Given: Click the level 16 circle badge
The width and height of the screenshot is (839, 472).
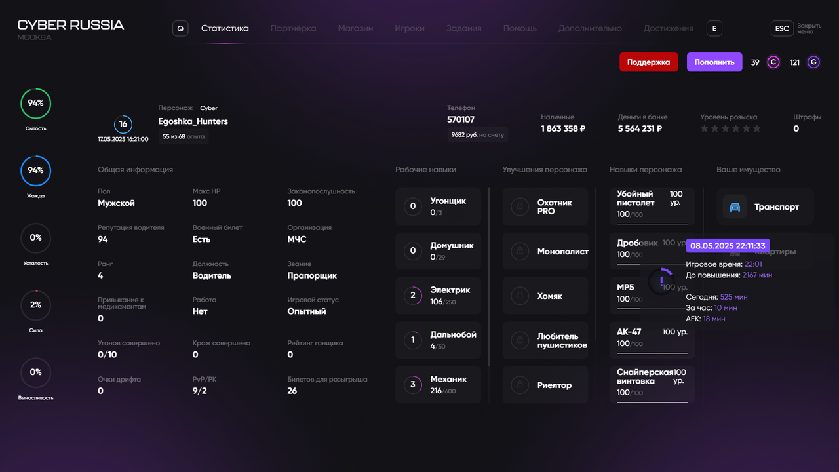Looking at the screenshot, I should point(123,124).
